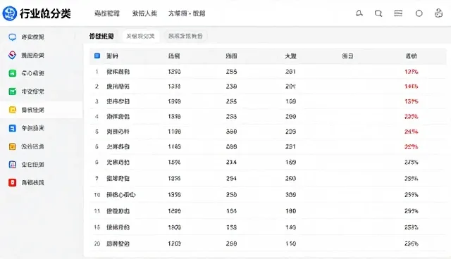Select the bold heading tab above the table
Screen dimensions: 451x259
tap(101, 36)
